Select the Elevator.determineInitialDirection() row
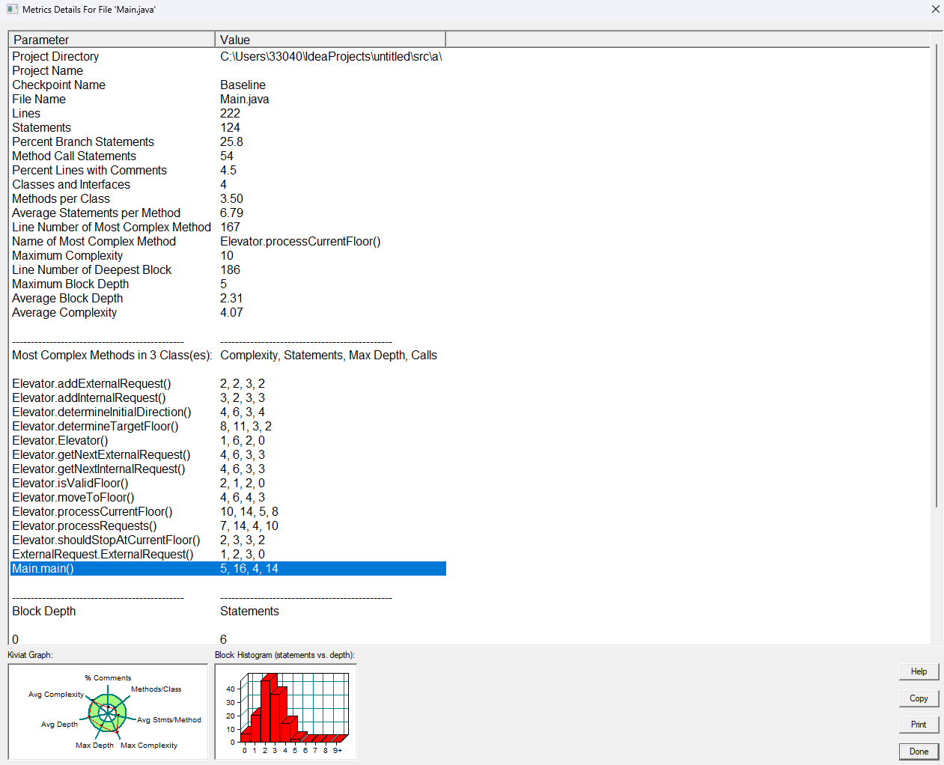The height and width of the screenshot is (765, 944). point(228,412)
